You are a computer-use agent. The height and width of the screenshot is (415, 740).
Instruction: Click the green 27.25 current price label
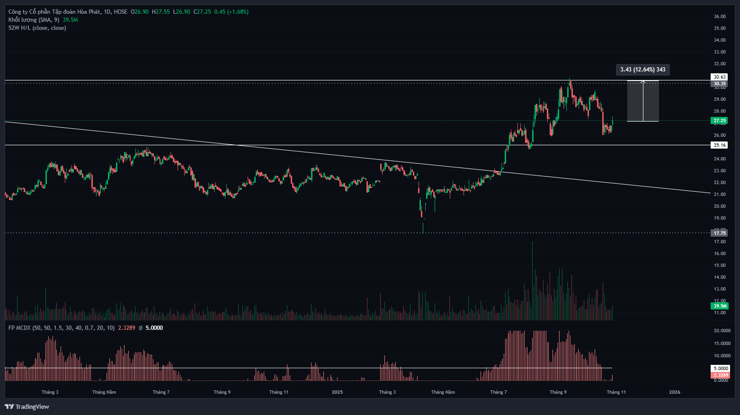pyautogui.click(x=720, y=121)
